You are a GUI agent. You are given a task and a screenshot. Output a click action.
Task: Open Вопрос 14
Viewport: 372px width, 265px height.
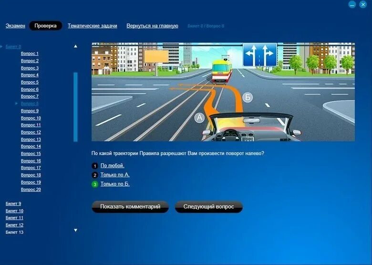click(x=31, y=146)
